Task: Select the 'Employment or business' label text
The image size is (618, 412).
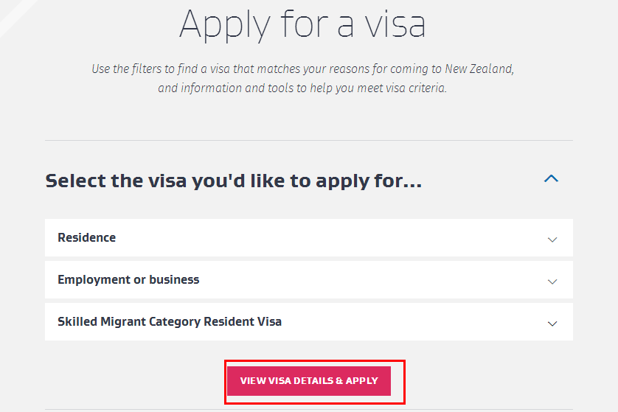Action: click(128, 279)
